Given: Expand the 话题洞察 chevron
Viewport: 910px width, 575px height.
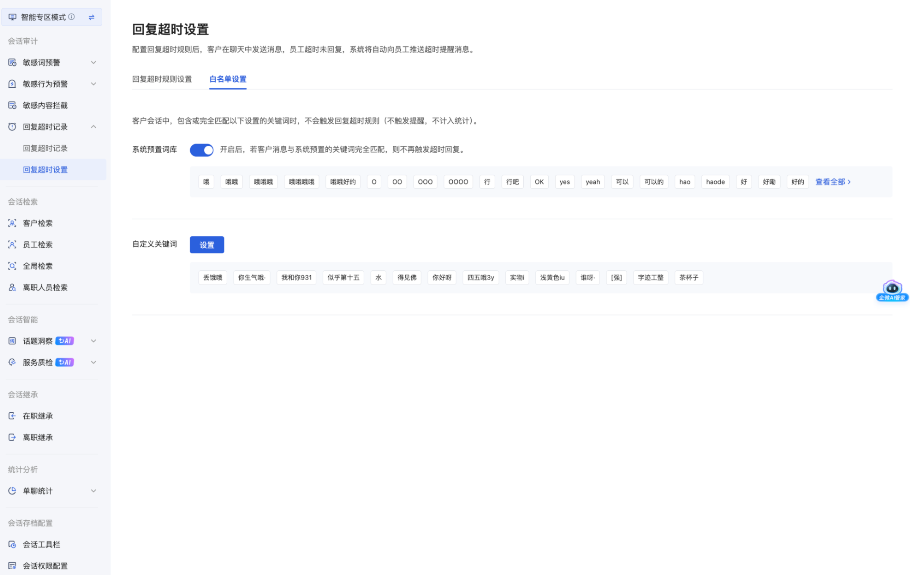Looking at the screenshot, I should 93,341.
